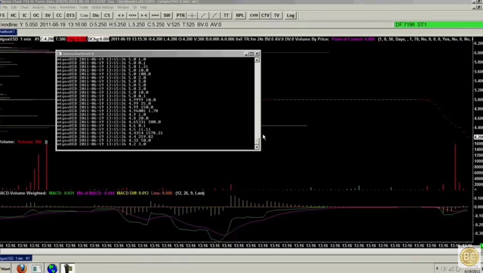The image size is (483, 273).
Task: Switch to the mtgoxUSD 1 min tab
Action: [16, 258]
